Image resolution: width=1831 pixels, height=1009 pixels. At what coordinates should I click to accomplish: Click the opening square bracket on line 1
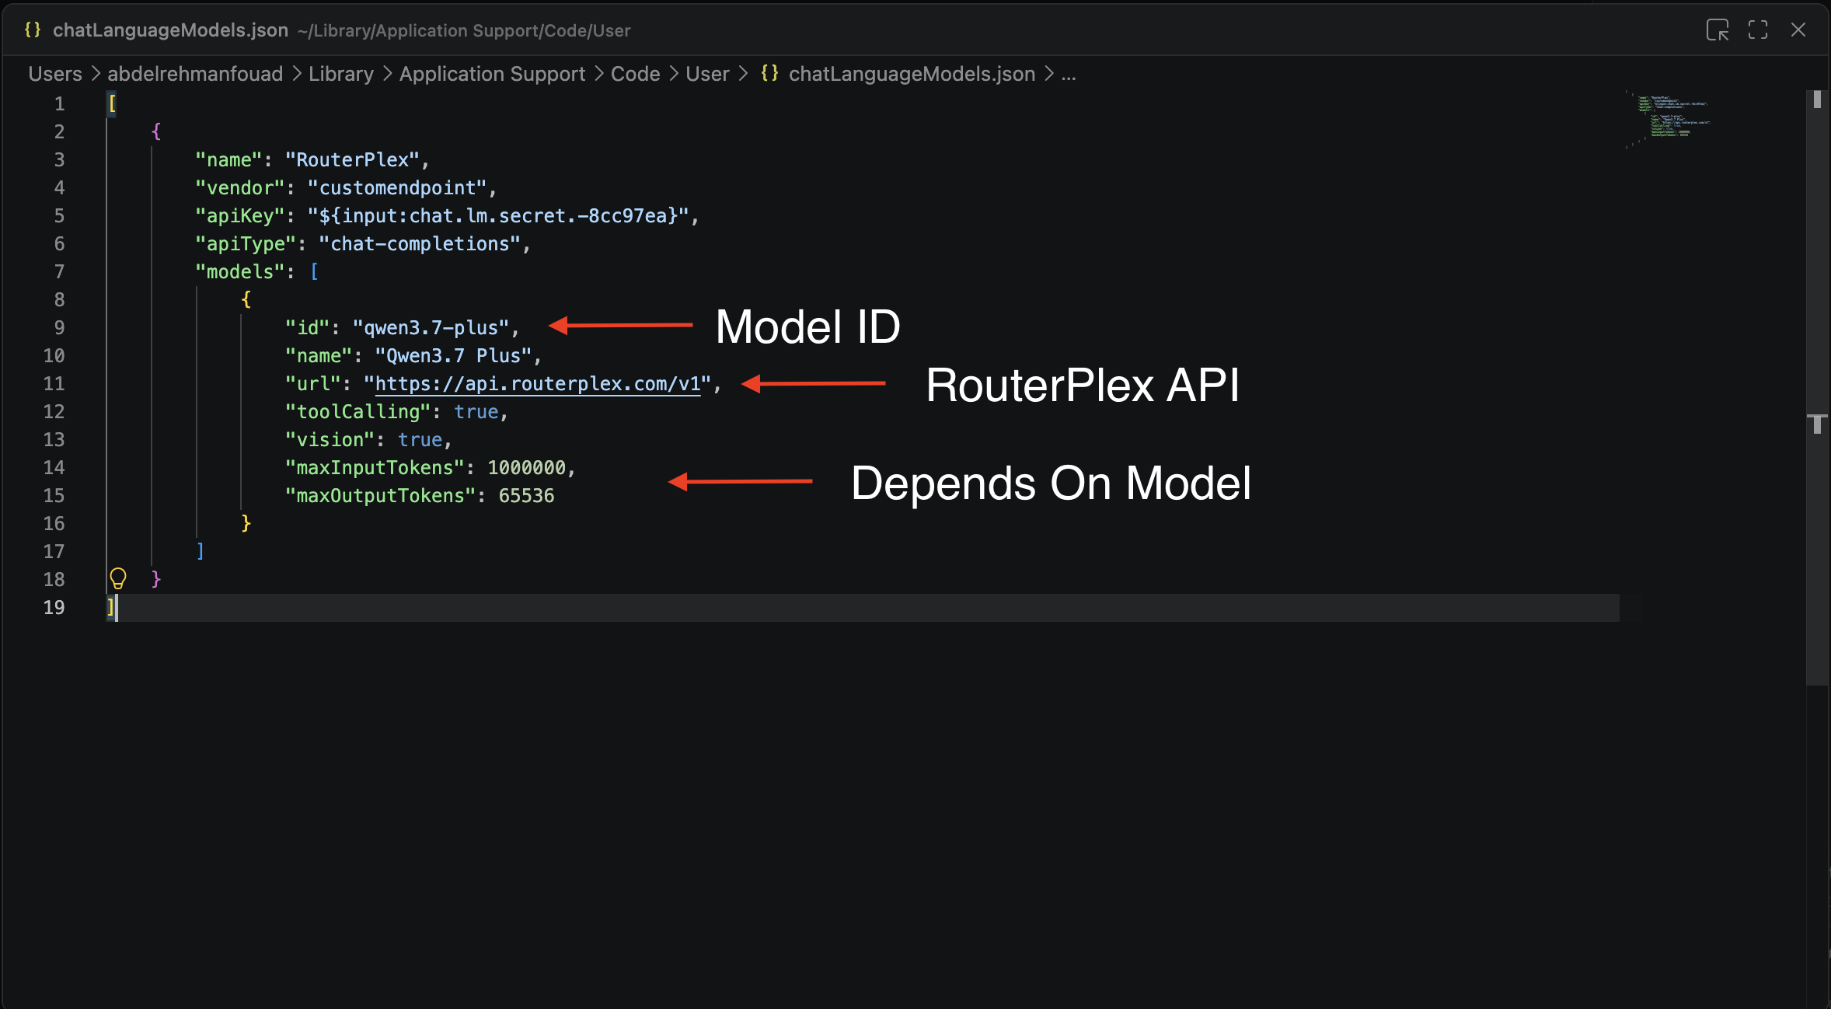pyautogui.click(x=112, y=103)
